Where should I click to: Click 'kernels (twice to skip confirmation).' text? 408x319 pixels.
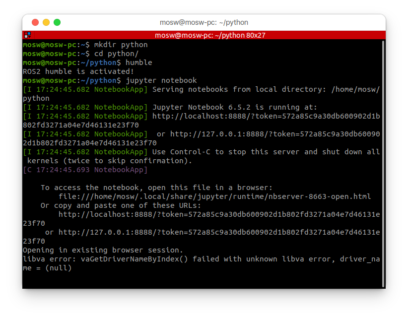(109, 161)
